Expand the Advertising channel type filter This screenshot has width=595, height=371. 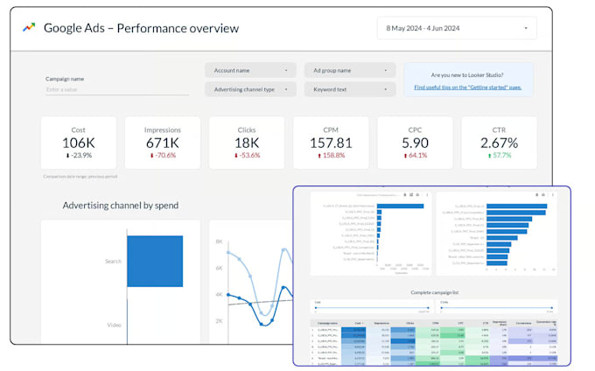[x=250, y=89]
